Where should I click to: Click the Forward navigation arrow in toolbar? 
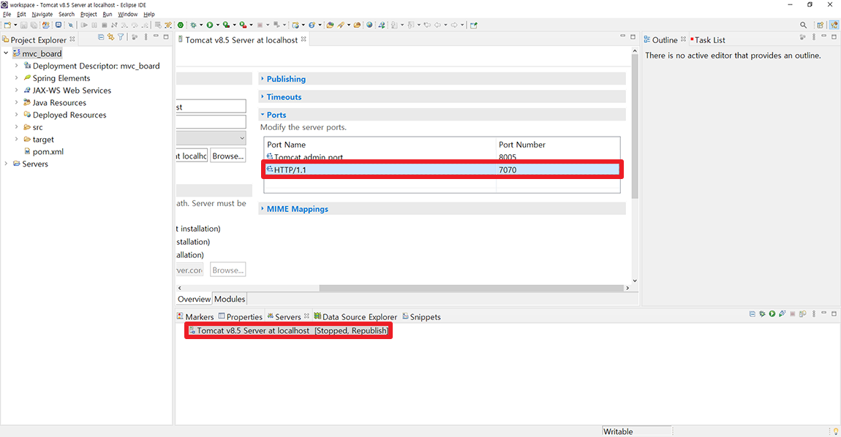tap(453, 25)
